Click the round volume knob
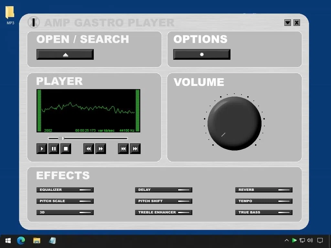Viewport: 331px width, 248px height. point(234,123)
